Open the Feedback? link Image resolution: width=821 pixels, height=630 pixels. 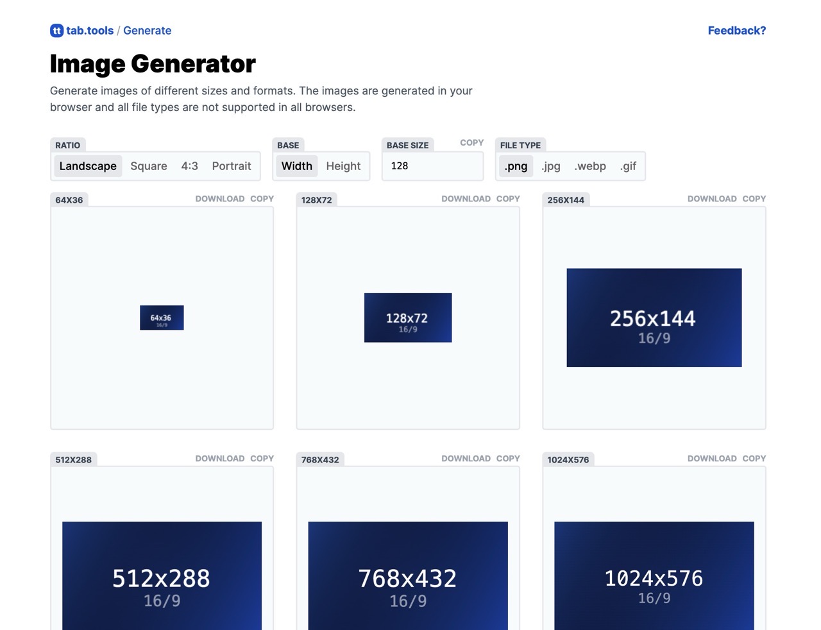pos(736,31)
